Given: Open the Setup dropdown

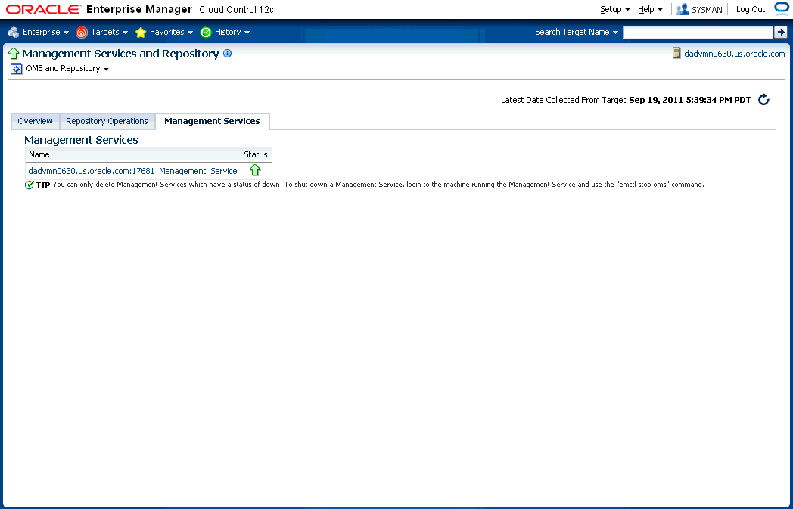Looking at the screenshot, I should [615, 9].
